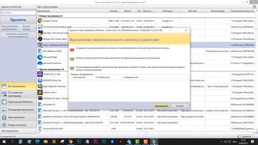Select Умеренный scanning mode
The image size is (258, 145).
click(x=97, y=77)
